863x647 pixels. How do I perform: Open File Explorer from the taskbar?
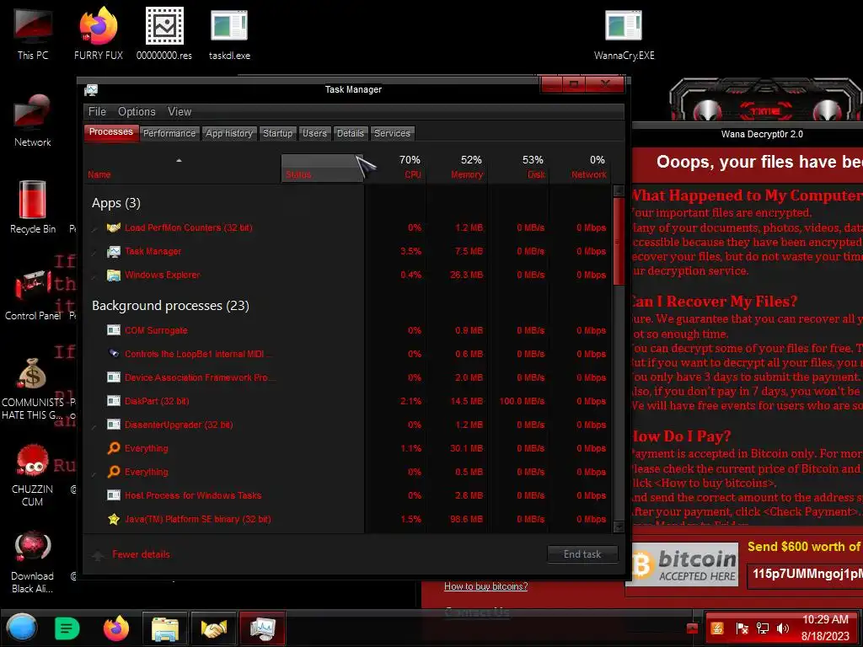click(165, 628)
